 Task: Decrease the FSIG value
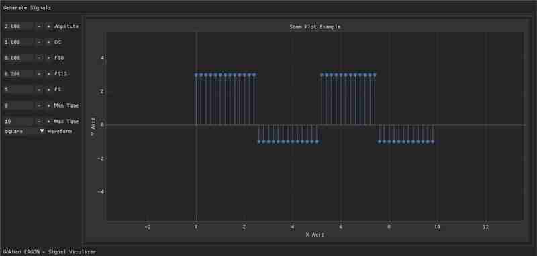pyautogui.click(x=39, y=74)
